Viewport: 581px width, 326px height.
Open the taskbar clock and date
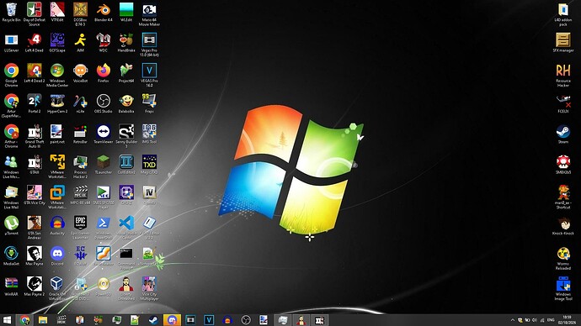[567, 320]
